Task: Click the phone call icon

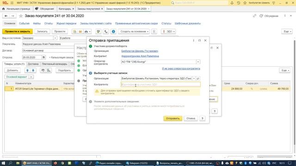Action: pyautogui.click(x=106, y=31)
